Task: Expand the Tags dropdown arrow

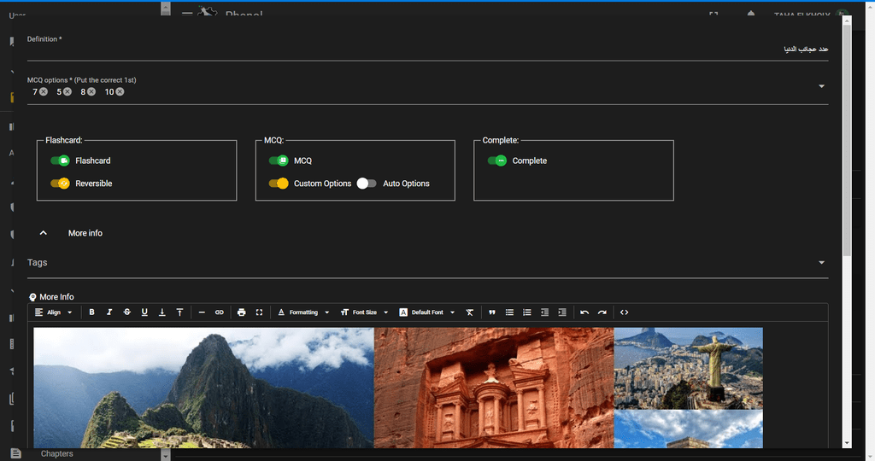Action: [x=821, y=263]
